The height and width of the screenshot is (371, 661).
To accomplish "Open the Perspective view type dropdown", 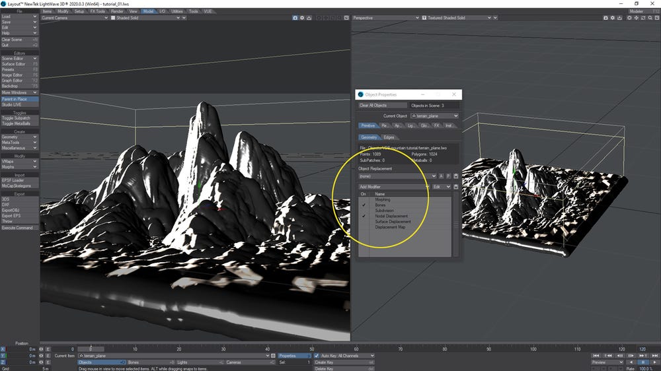I will click(x=386, y=18).
